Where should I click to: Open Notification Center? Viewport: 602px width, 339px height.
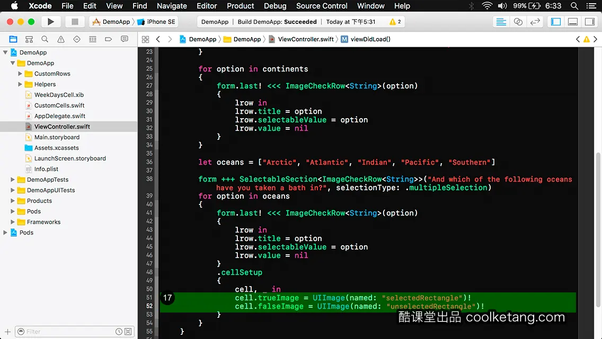591,6
